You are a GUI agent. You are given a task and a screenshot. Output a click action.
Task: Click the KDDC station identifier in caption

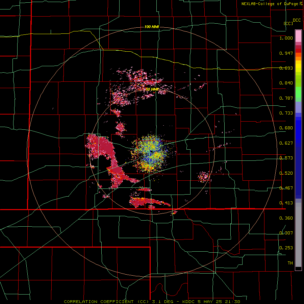189,302
